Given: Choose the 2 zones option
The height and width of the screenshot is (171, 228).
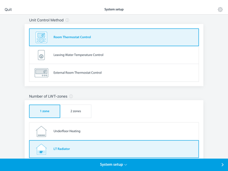Looking at the screenshot, I should [x=76, y=111].
